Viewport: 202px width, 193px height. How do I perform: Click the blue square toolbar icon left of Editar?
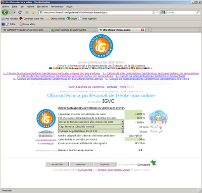[x=3, y=24]
